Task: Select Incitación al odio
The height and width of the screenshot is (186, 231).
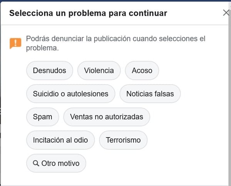Action: tap(60, 140)
